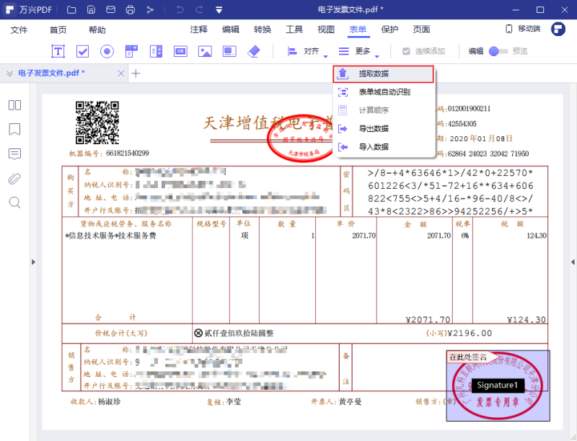This screenshot has height=441, width=577.
Task: Select the Checkbox form tool
Action: (x=82, y=51)
